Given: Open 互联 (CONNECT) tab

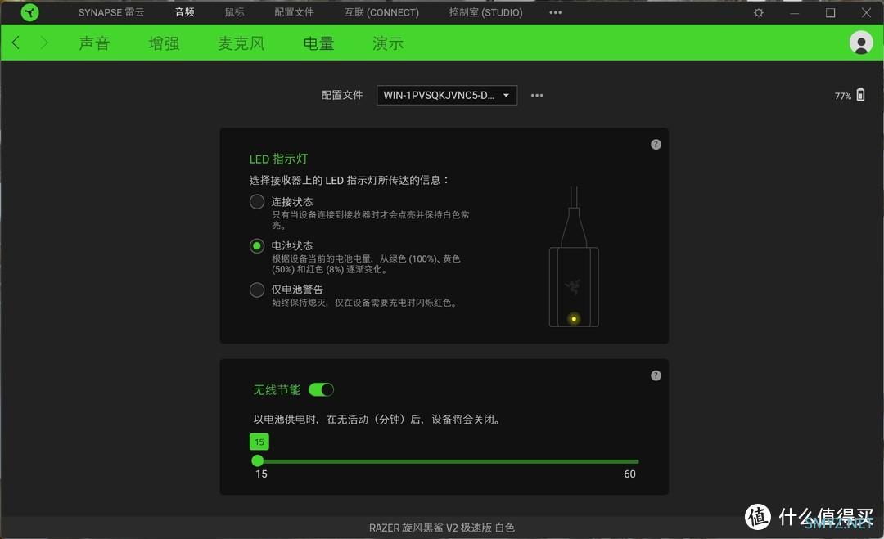Looking at the screenshot, I should (x=381, y=12).
